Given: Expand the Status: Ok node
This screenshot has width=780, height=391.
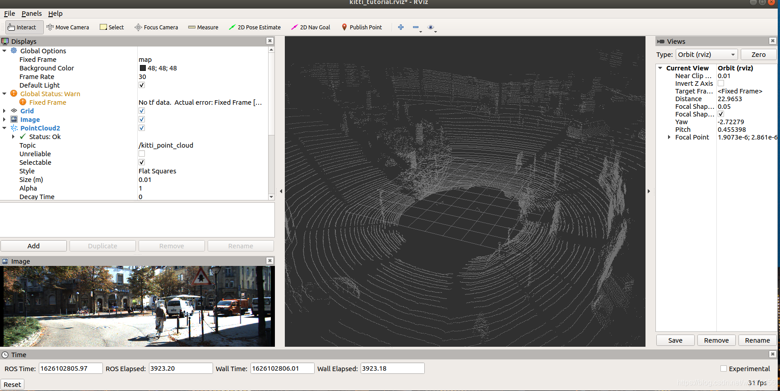Looking at the screenshot, I should (x=13, y=136).
